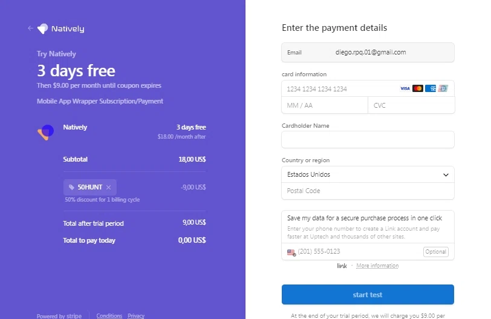Click the tag icon on 50HUNT coupon

click(71, 187)
